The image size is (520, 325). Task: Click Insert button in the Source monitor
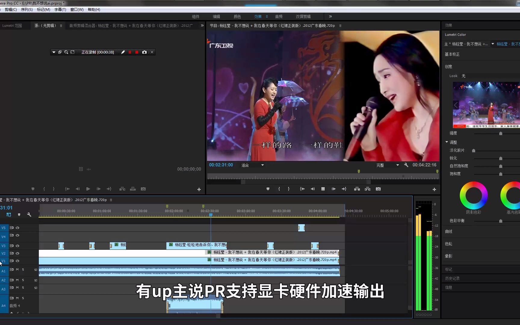coord(122,189)
